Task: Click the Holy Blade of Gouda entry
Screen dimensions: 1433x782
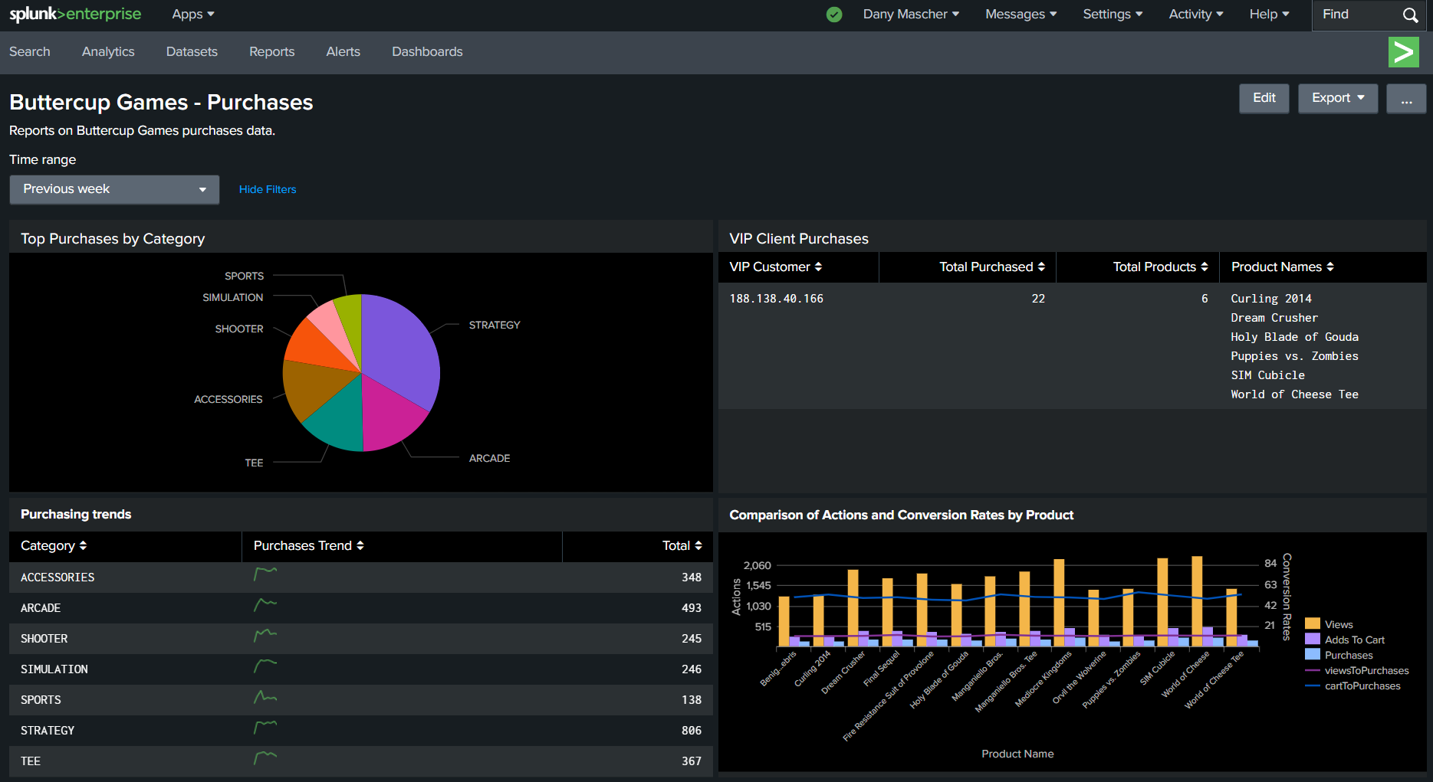Action: (1294, 337)
